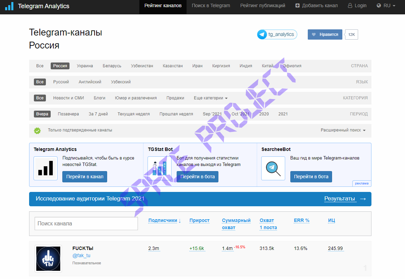
Task: Select period 2021
Action: (x=283, y=114)
